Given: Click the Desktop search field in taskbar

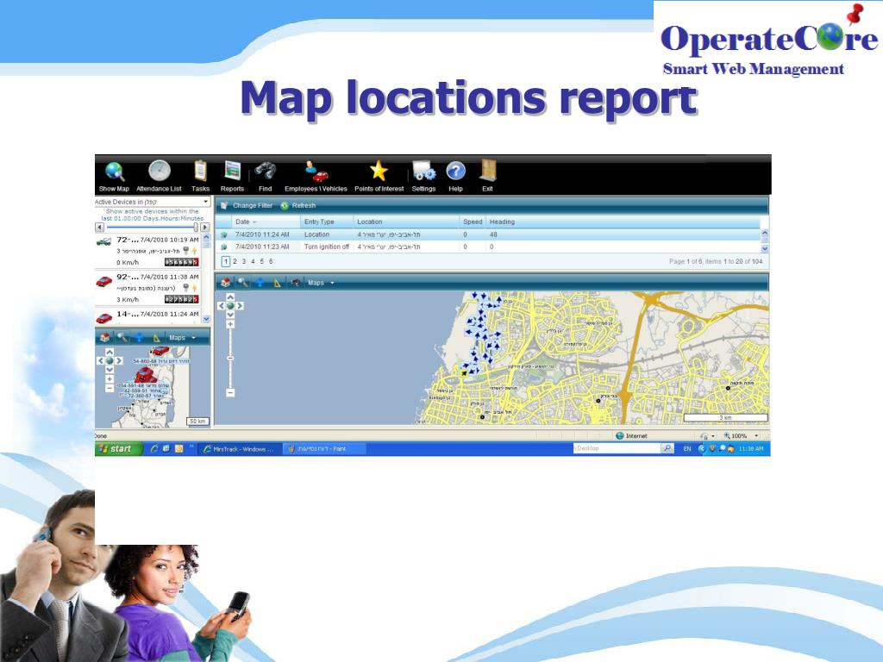Looking at the screenshot, I should click(617, 448).
